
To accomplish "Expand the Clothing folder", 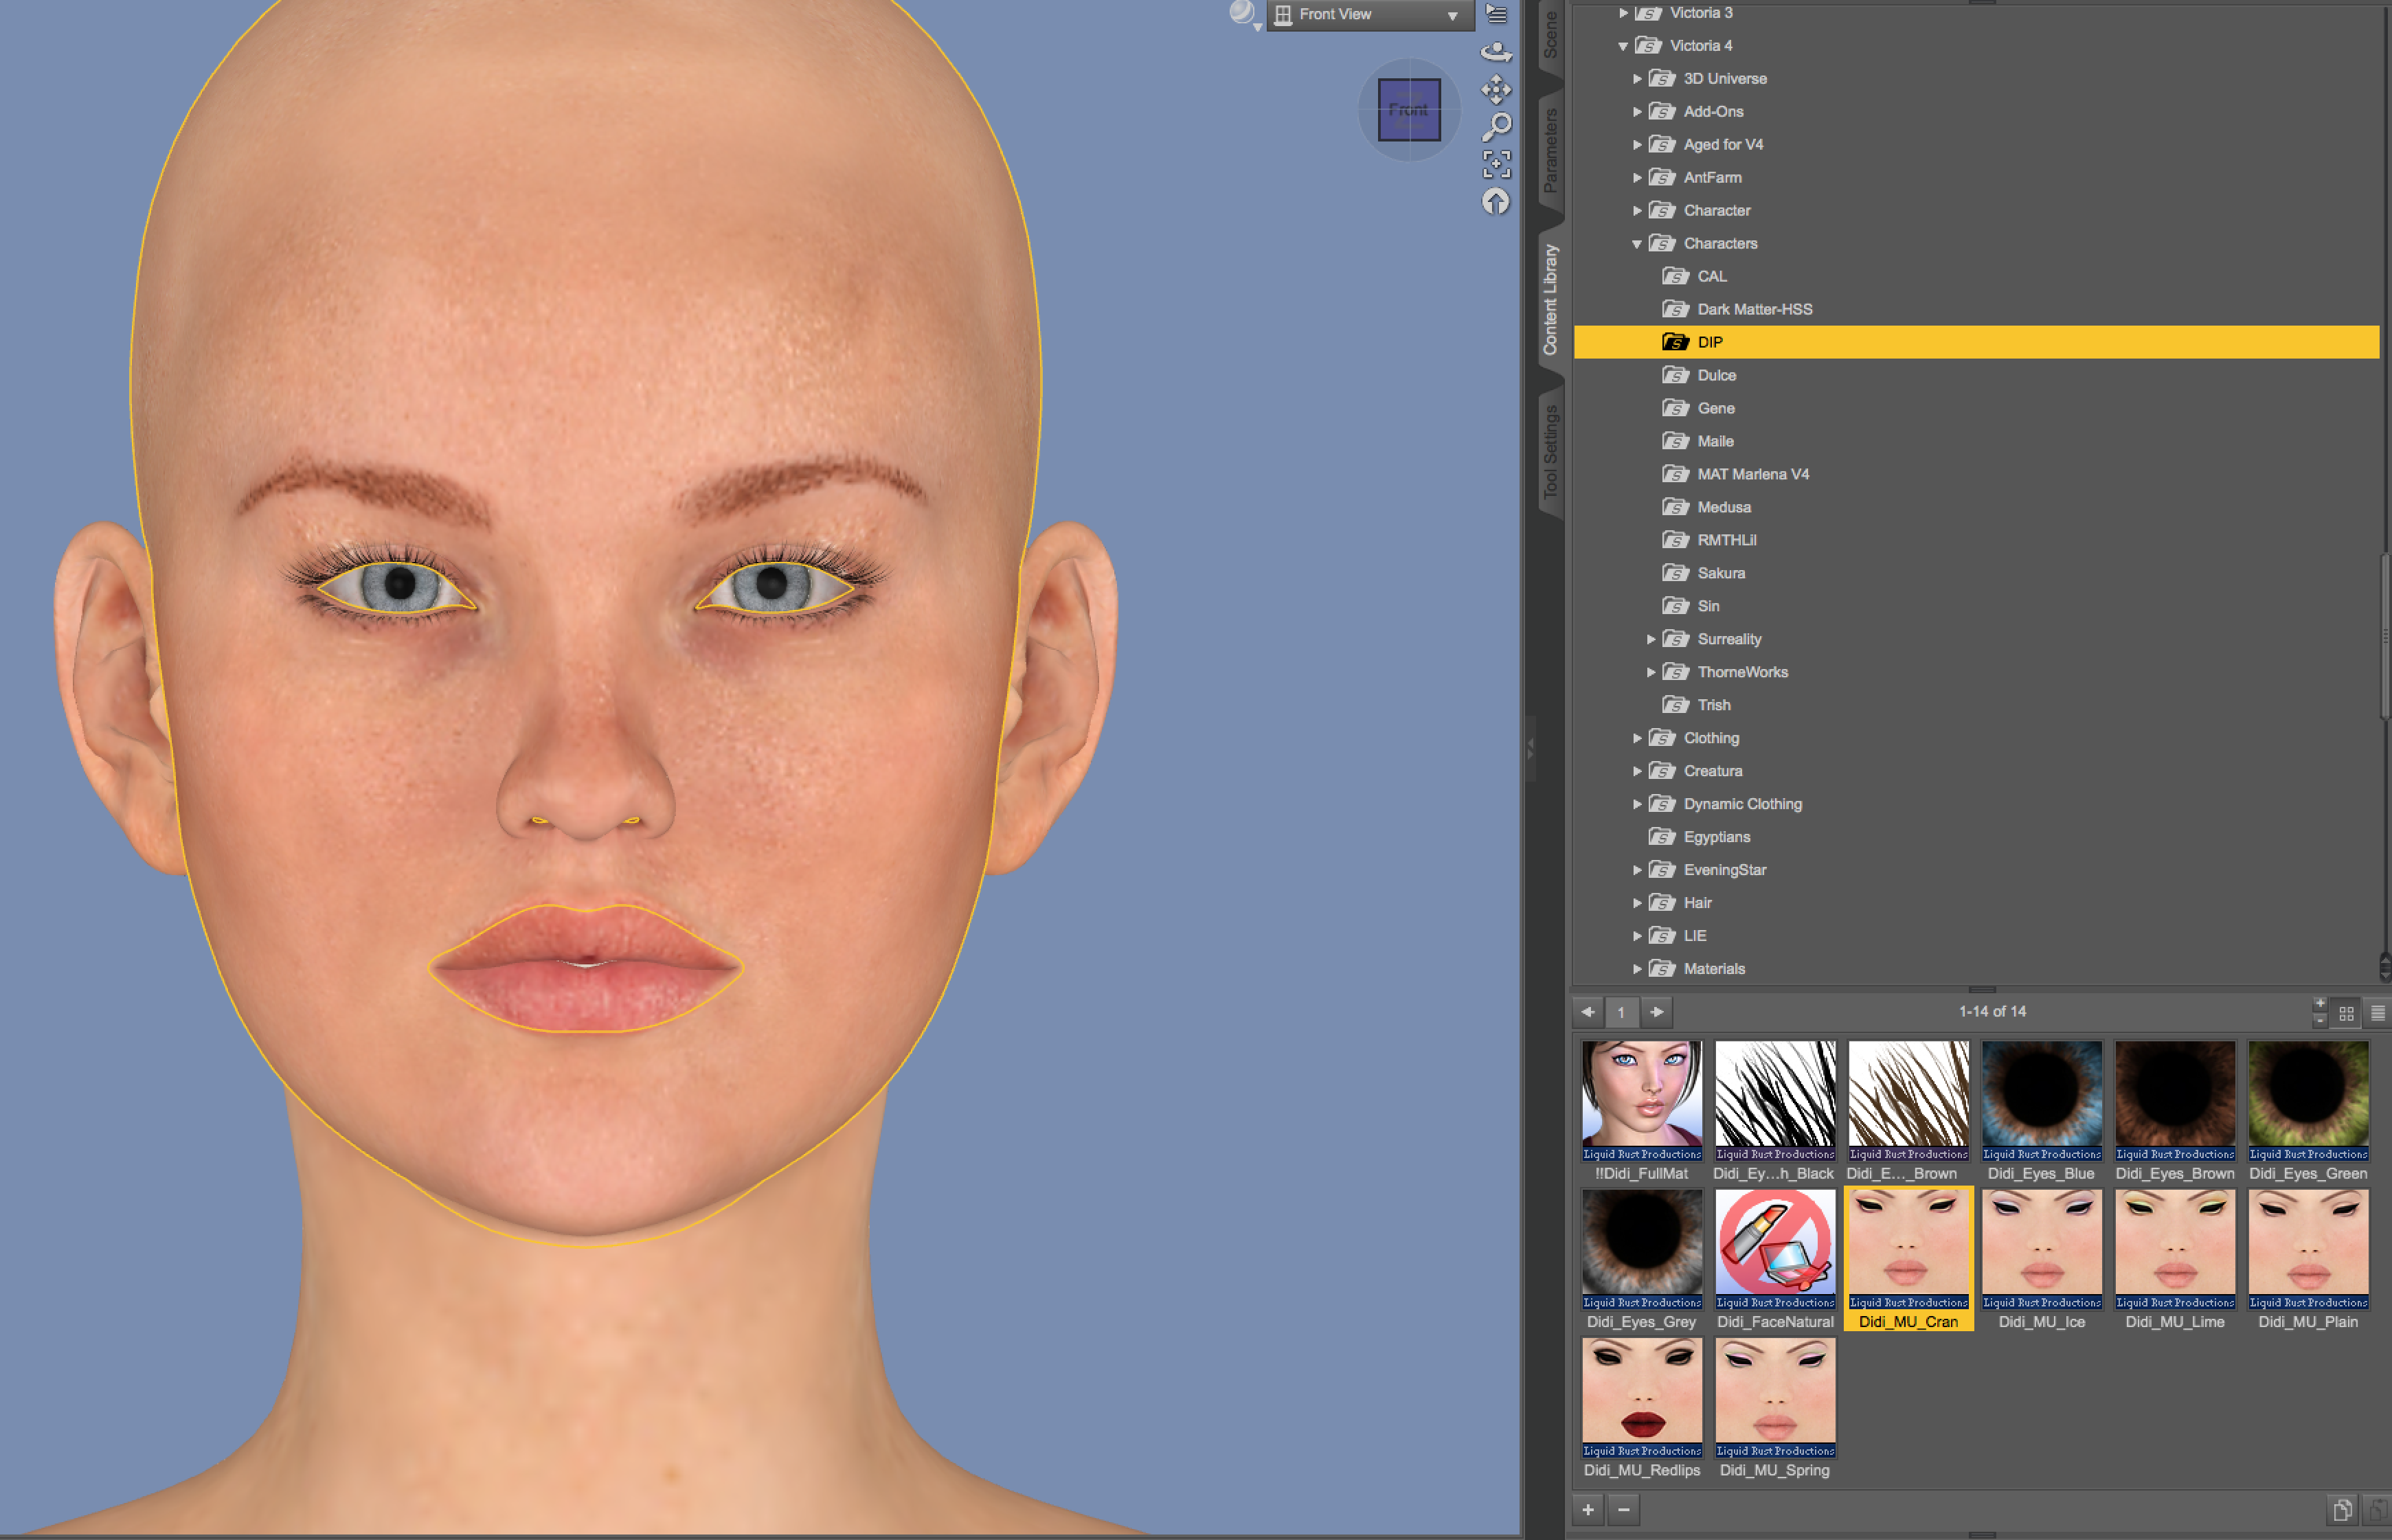I will 1637,738.
